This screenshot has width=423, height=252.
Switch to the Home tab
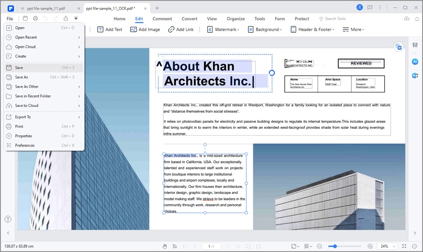pos(119,18)
